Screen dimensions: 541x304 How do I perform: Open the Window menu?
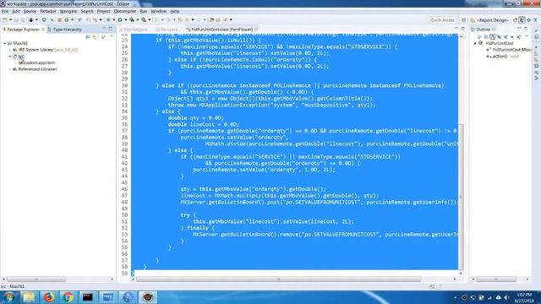point(158,11)
